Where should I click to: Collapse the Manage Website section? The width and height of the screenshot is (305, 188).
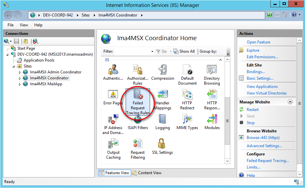point(290,102)
